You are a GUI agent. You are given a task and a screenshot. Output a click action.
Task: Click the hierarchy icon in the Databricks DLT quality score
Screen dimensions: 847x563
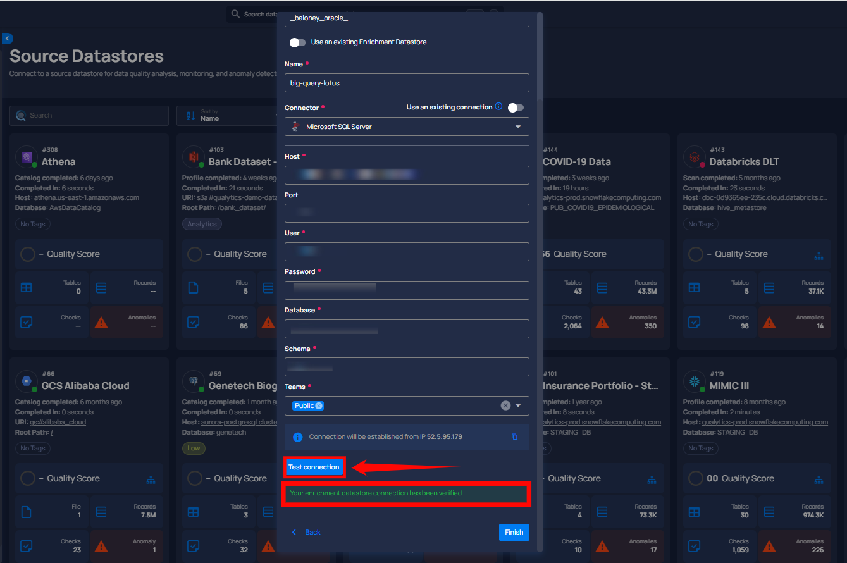pos(819,256)
